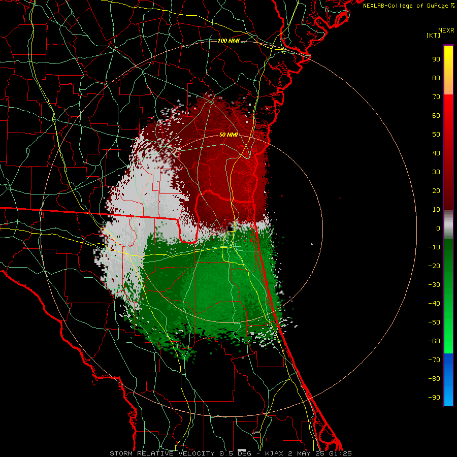Click the 01:25 timestamp in the caption

340,453
